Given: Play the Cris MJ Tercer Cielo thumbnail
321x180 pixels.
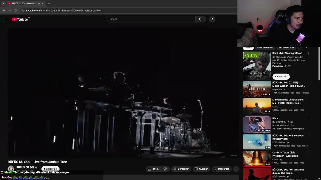Looking at the screenshot, I should click(x=257, y=159).
